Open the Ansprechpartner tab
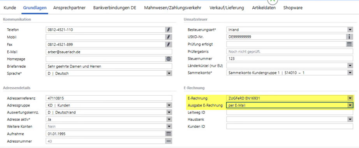The height and width of the screenshot is (148, 359). [x=69, y=8]
